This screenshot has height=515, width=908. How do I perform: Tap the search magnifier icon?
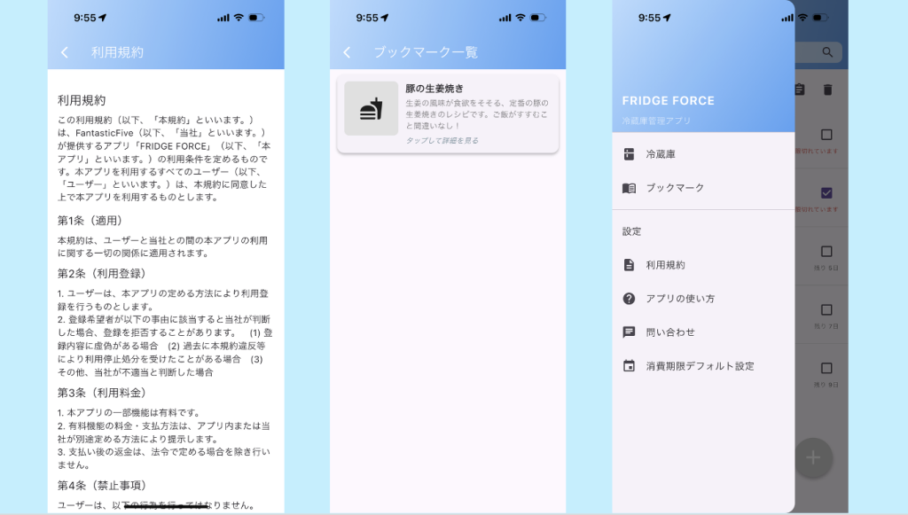[826, 52]
